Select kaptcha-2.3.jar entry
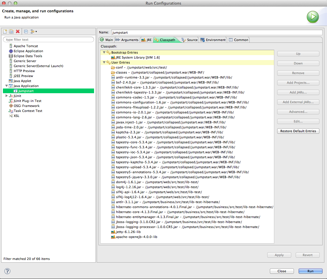 (x=169, y=132)
